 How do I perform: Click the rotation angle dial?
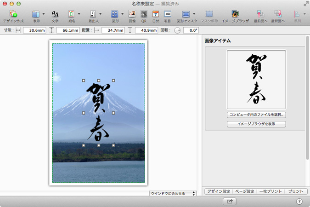(177, 30)
